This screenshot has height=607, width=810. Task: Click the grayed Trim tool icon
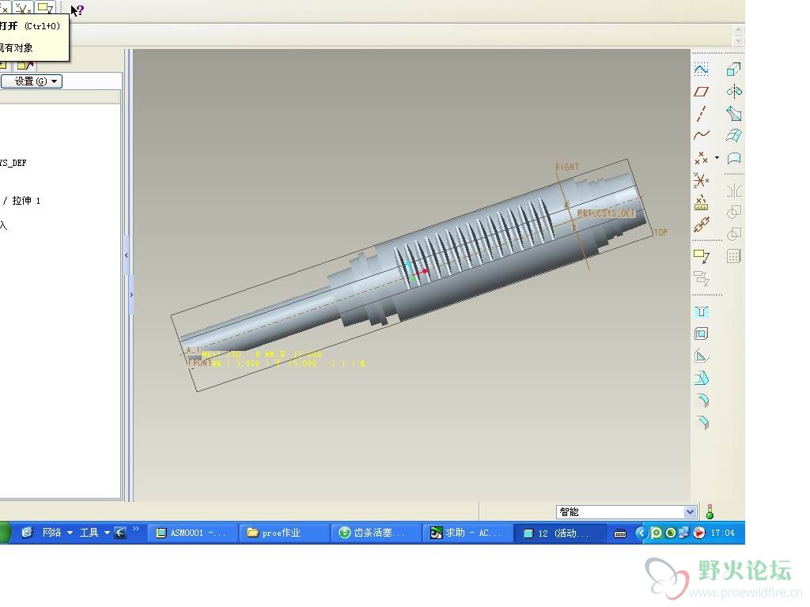733,234
